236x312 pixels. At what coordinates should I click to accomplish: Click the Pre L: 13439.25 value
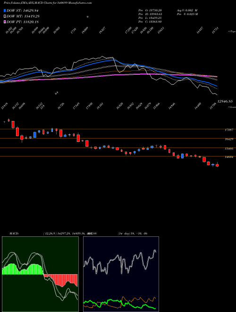coord(150,18)
